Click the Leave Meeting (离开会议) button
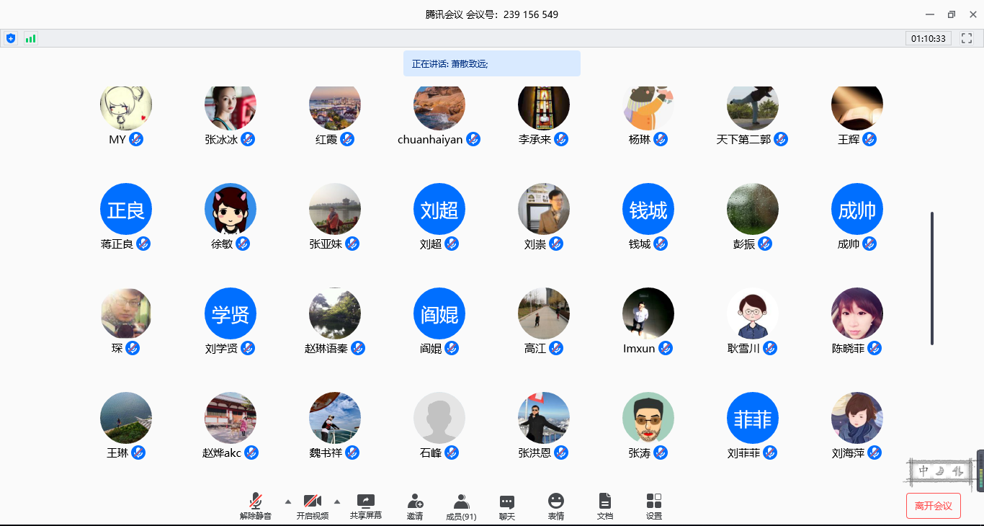Screen dimensions: 984x526 point(933,506)
